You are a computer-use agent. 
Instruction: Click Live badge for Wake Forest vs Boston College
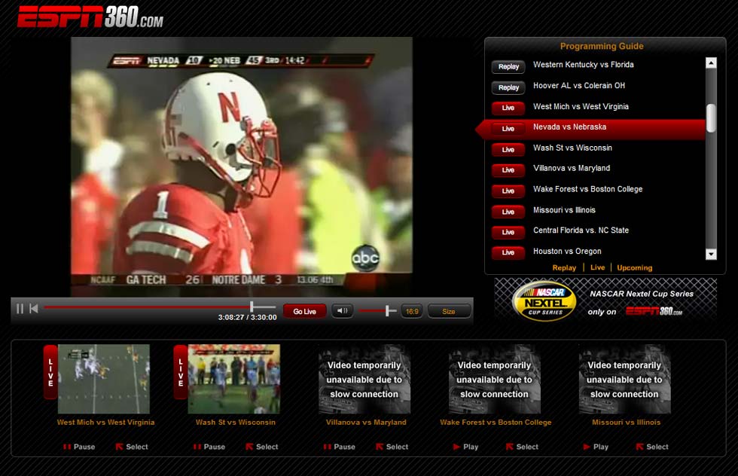click(508, 191)
